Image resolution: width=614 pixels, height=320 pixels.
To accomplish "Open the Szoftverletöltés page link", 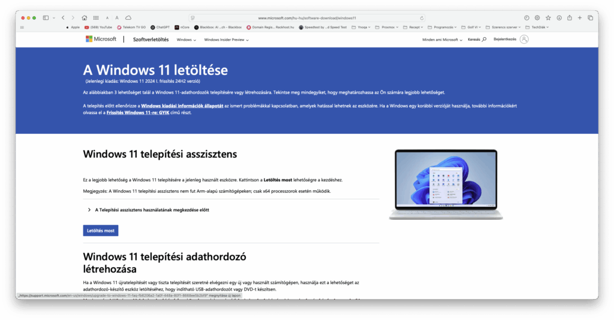I will (151, 40).
